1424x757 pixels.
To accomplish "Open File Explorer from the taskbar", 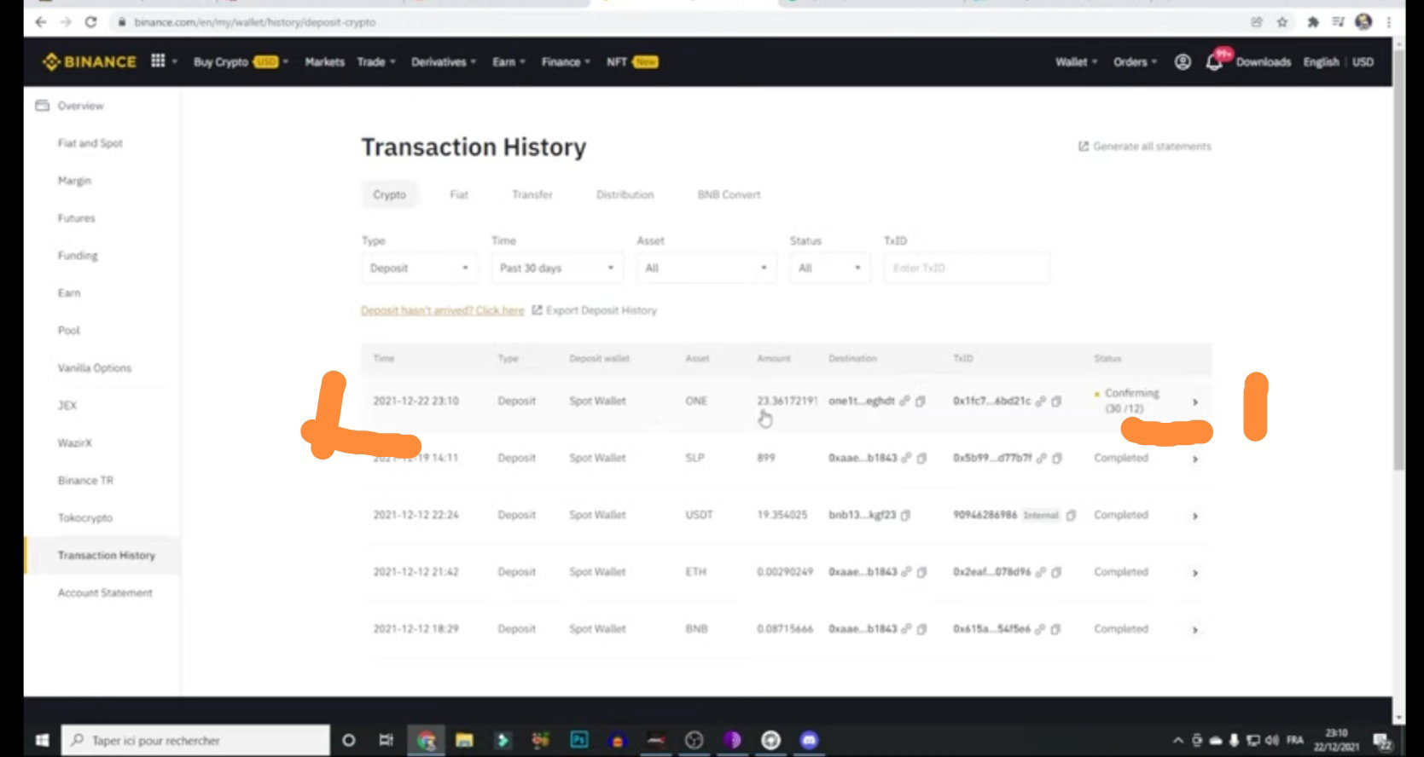I will (x=464, y=740).
